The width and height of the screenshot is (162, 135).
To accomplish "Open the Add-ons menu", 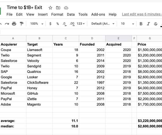I will pos(98,14).
